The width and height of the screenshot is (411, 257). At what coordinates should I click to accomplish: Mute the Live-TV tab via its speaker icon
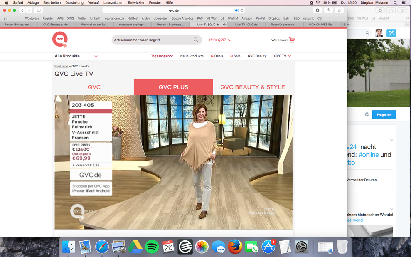(224, 25)
